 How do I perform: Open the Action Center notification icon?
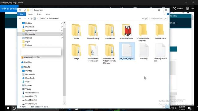(x=189, y=108)
